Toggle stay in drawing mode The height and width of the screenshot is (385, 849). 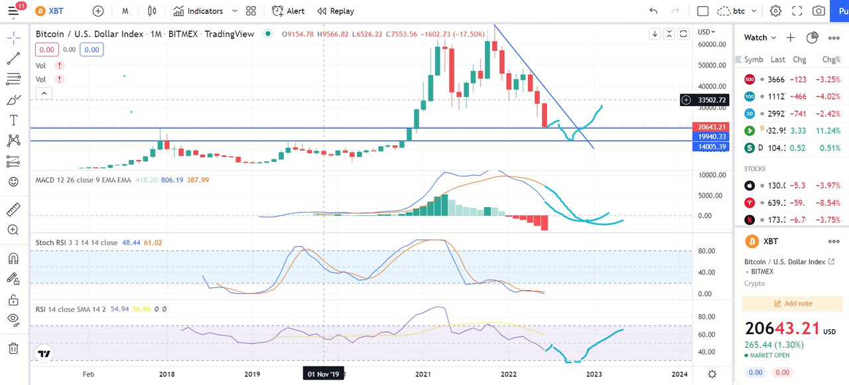(x=13, y=279)
